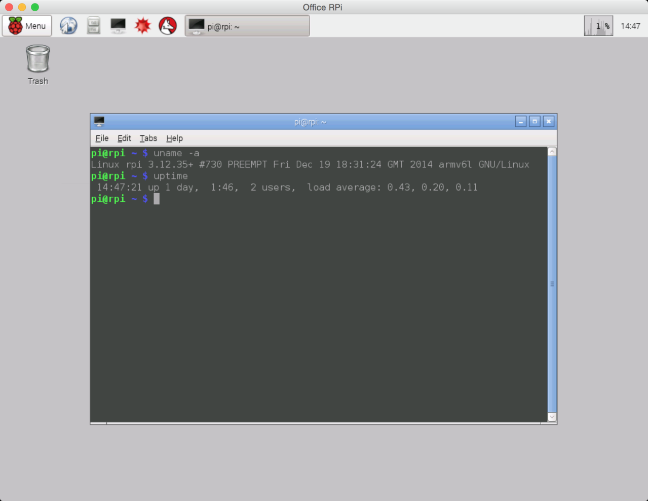Screen dimensions: 648x501
Task: Open the File menu in the terminal
Action: point(102,138)
